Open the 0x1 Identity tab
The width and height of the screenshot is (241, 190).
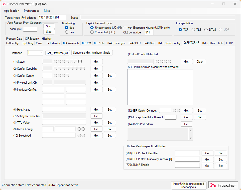[53, 43]
